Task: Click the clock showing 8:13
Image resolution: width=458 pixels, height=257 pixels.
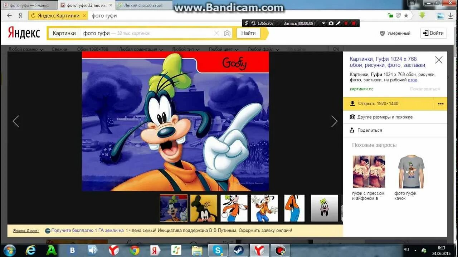Action: point(441,247)
